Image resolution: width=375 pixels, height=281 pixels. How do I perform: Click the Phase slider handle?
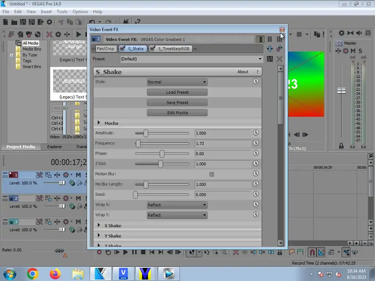coord(162,154)
